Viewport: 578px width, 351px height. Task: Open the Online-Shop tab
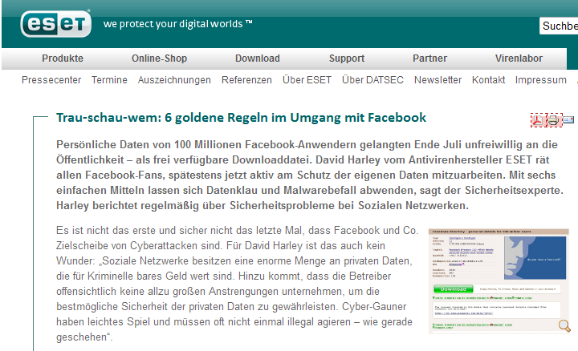pyautogui.click(x=158, y=58)
